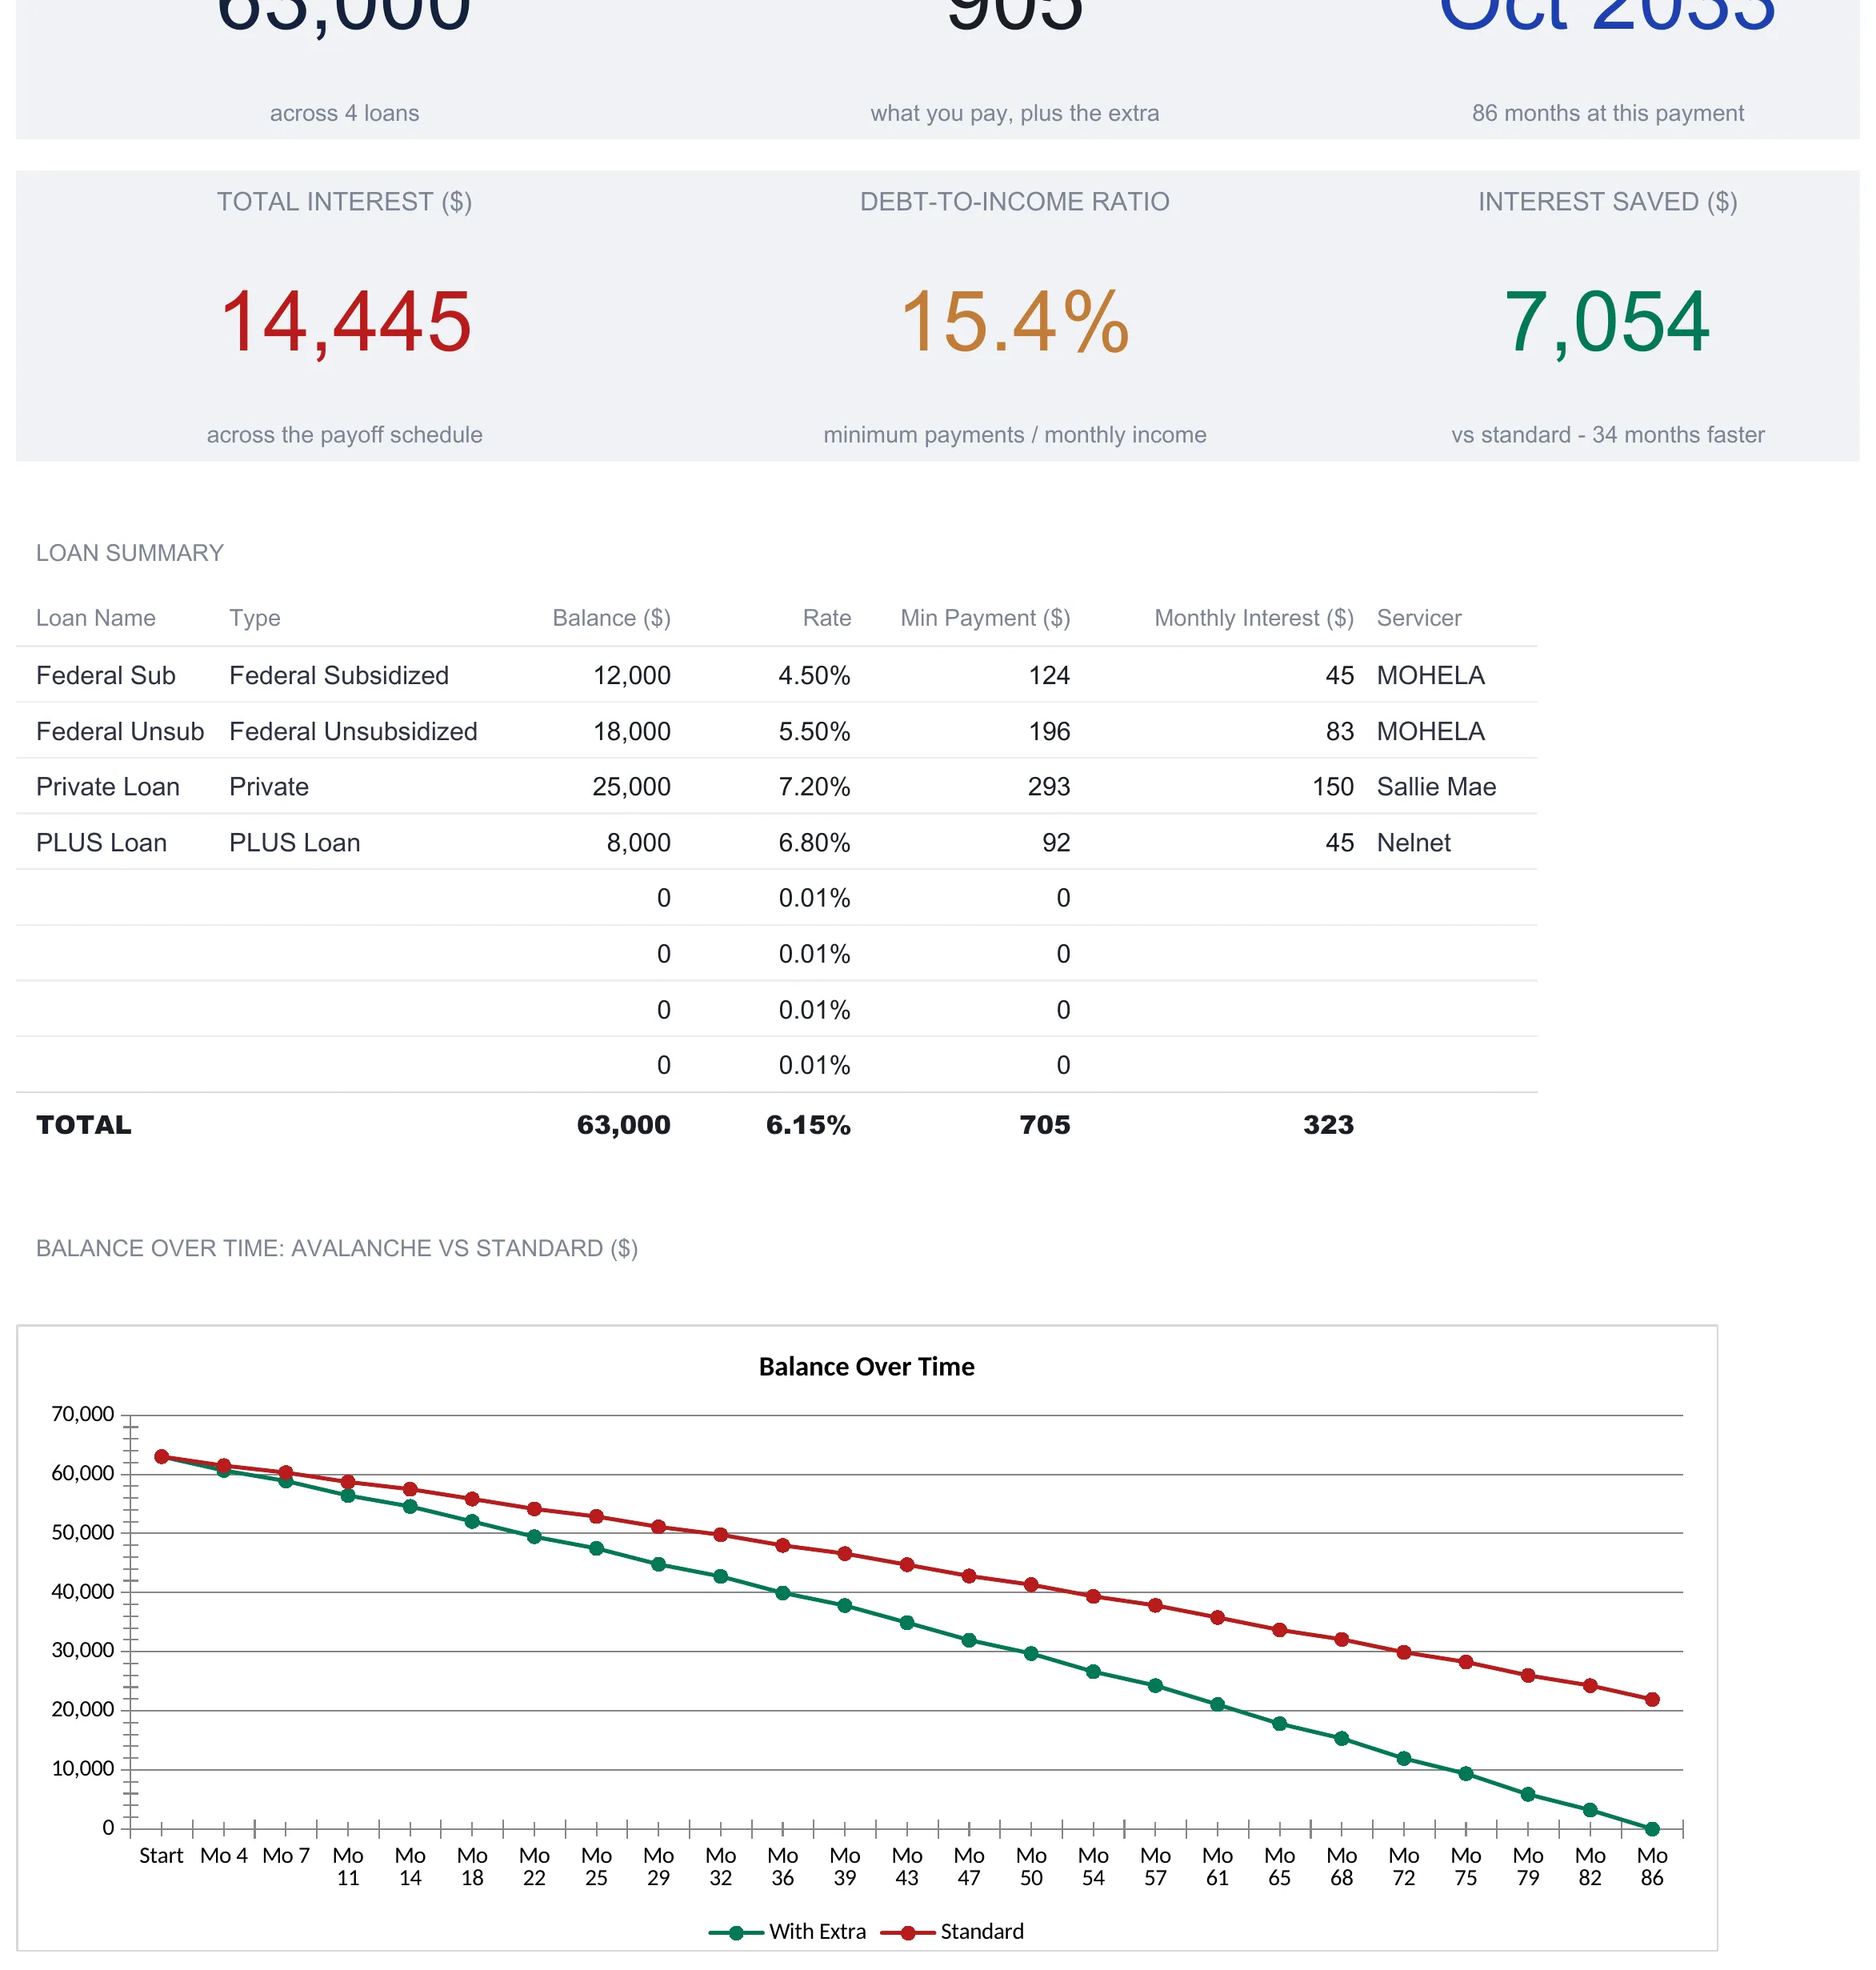Screen dimensions: 1876x1970
Task: Select the Federal Subsidized type cell
Action: 339,676
